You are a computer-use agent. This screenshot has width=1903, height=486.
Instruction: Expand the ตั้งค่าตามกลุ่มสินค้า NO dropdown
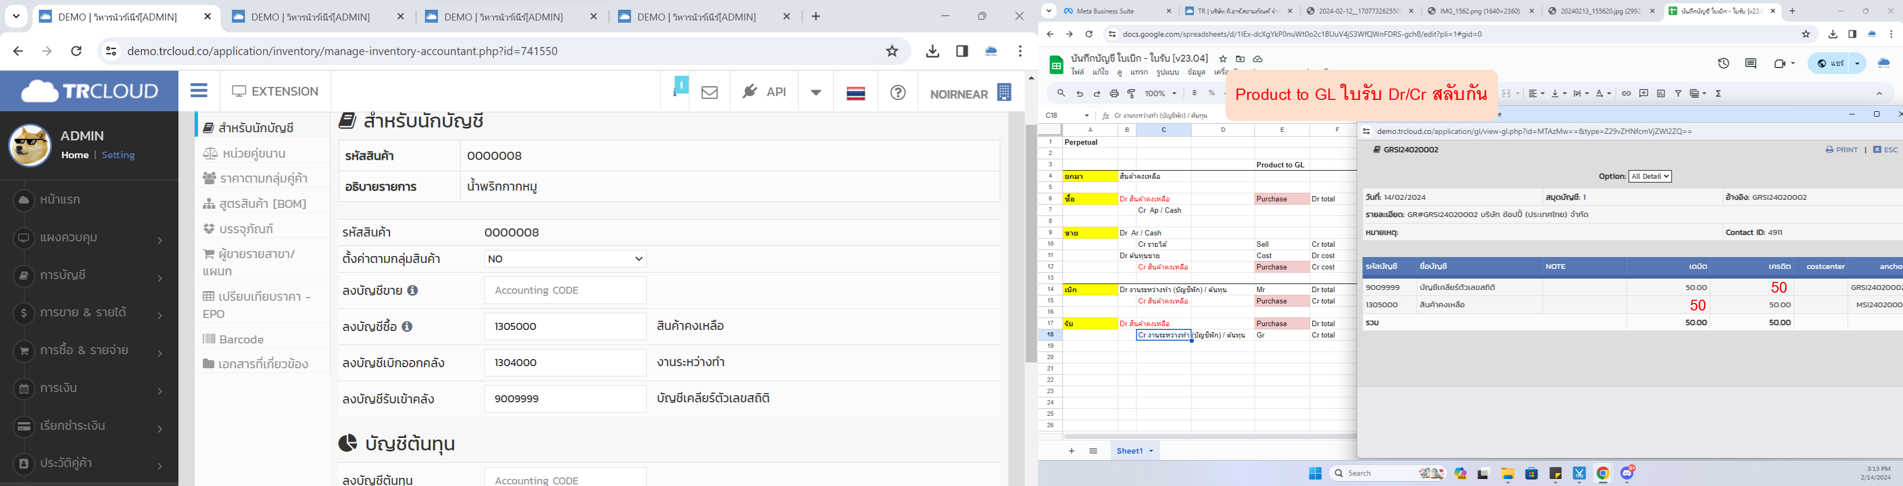(x=565, y=259)
